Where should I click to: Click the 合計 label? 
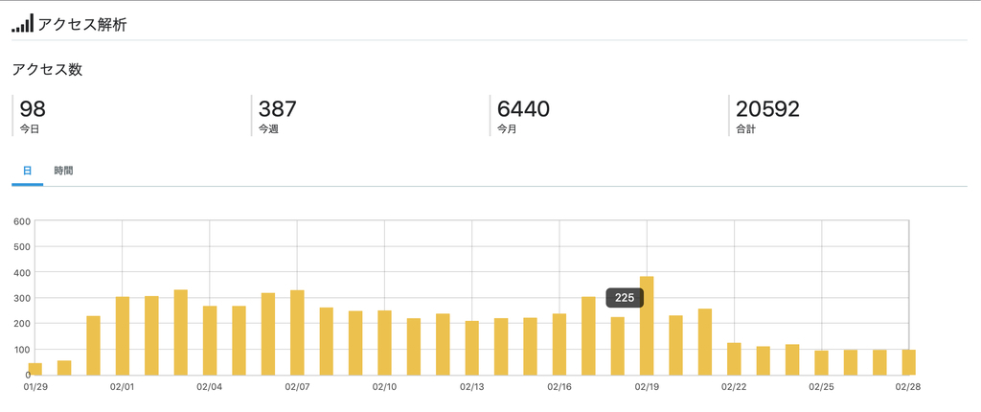click(x=745, y=130)
